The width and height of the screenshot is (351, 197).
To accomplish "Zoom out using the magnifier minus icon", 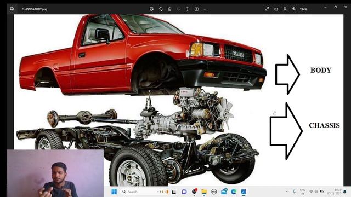I will pos(285,9).
